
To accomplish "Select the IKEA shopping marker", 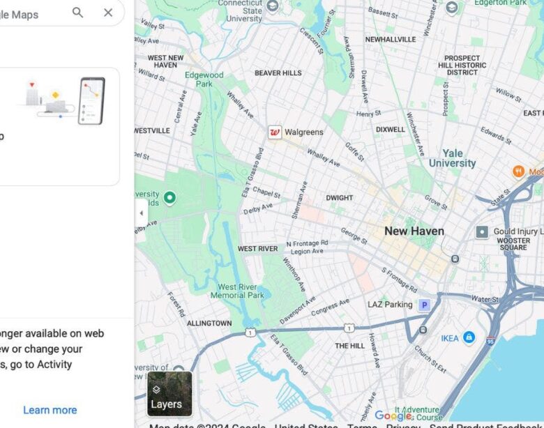I will 469,337.
